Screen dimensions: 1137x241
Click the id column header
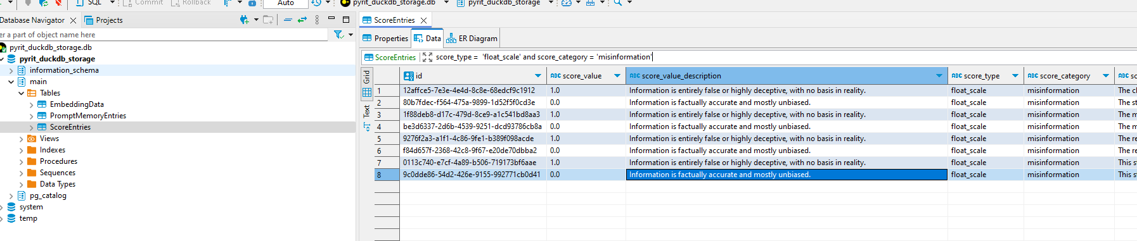pyautogui.click(x=473, y=76)
